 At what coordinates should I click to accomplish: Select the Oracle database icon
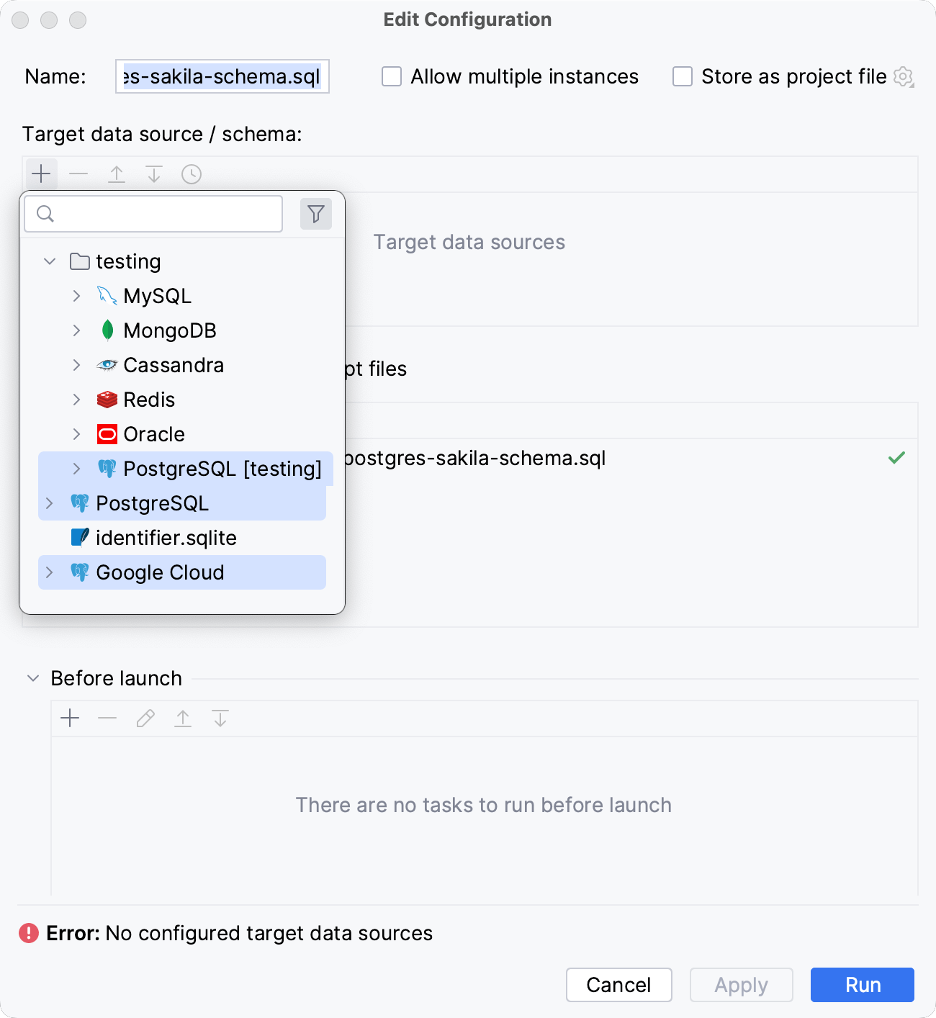(107, 433)
